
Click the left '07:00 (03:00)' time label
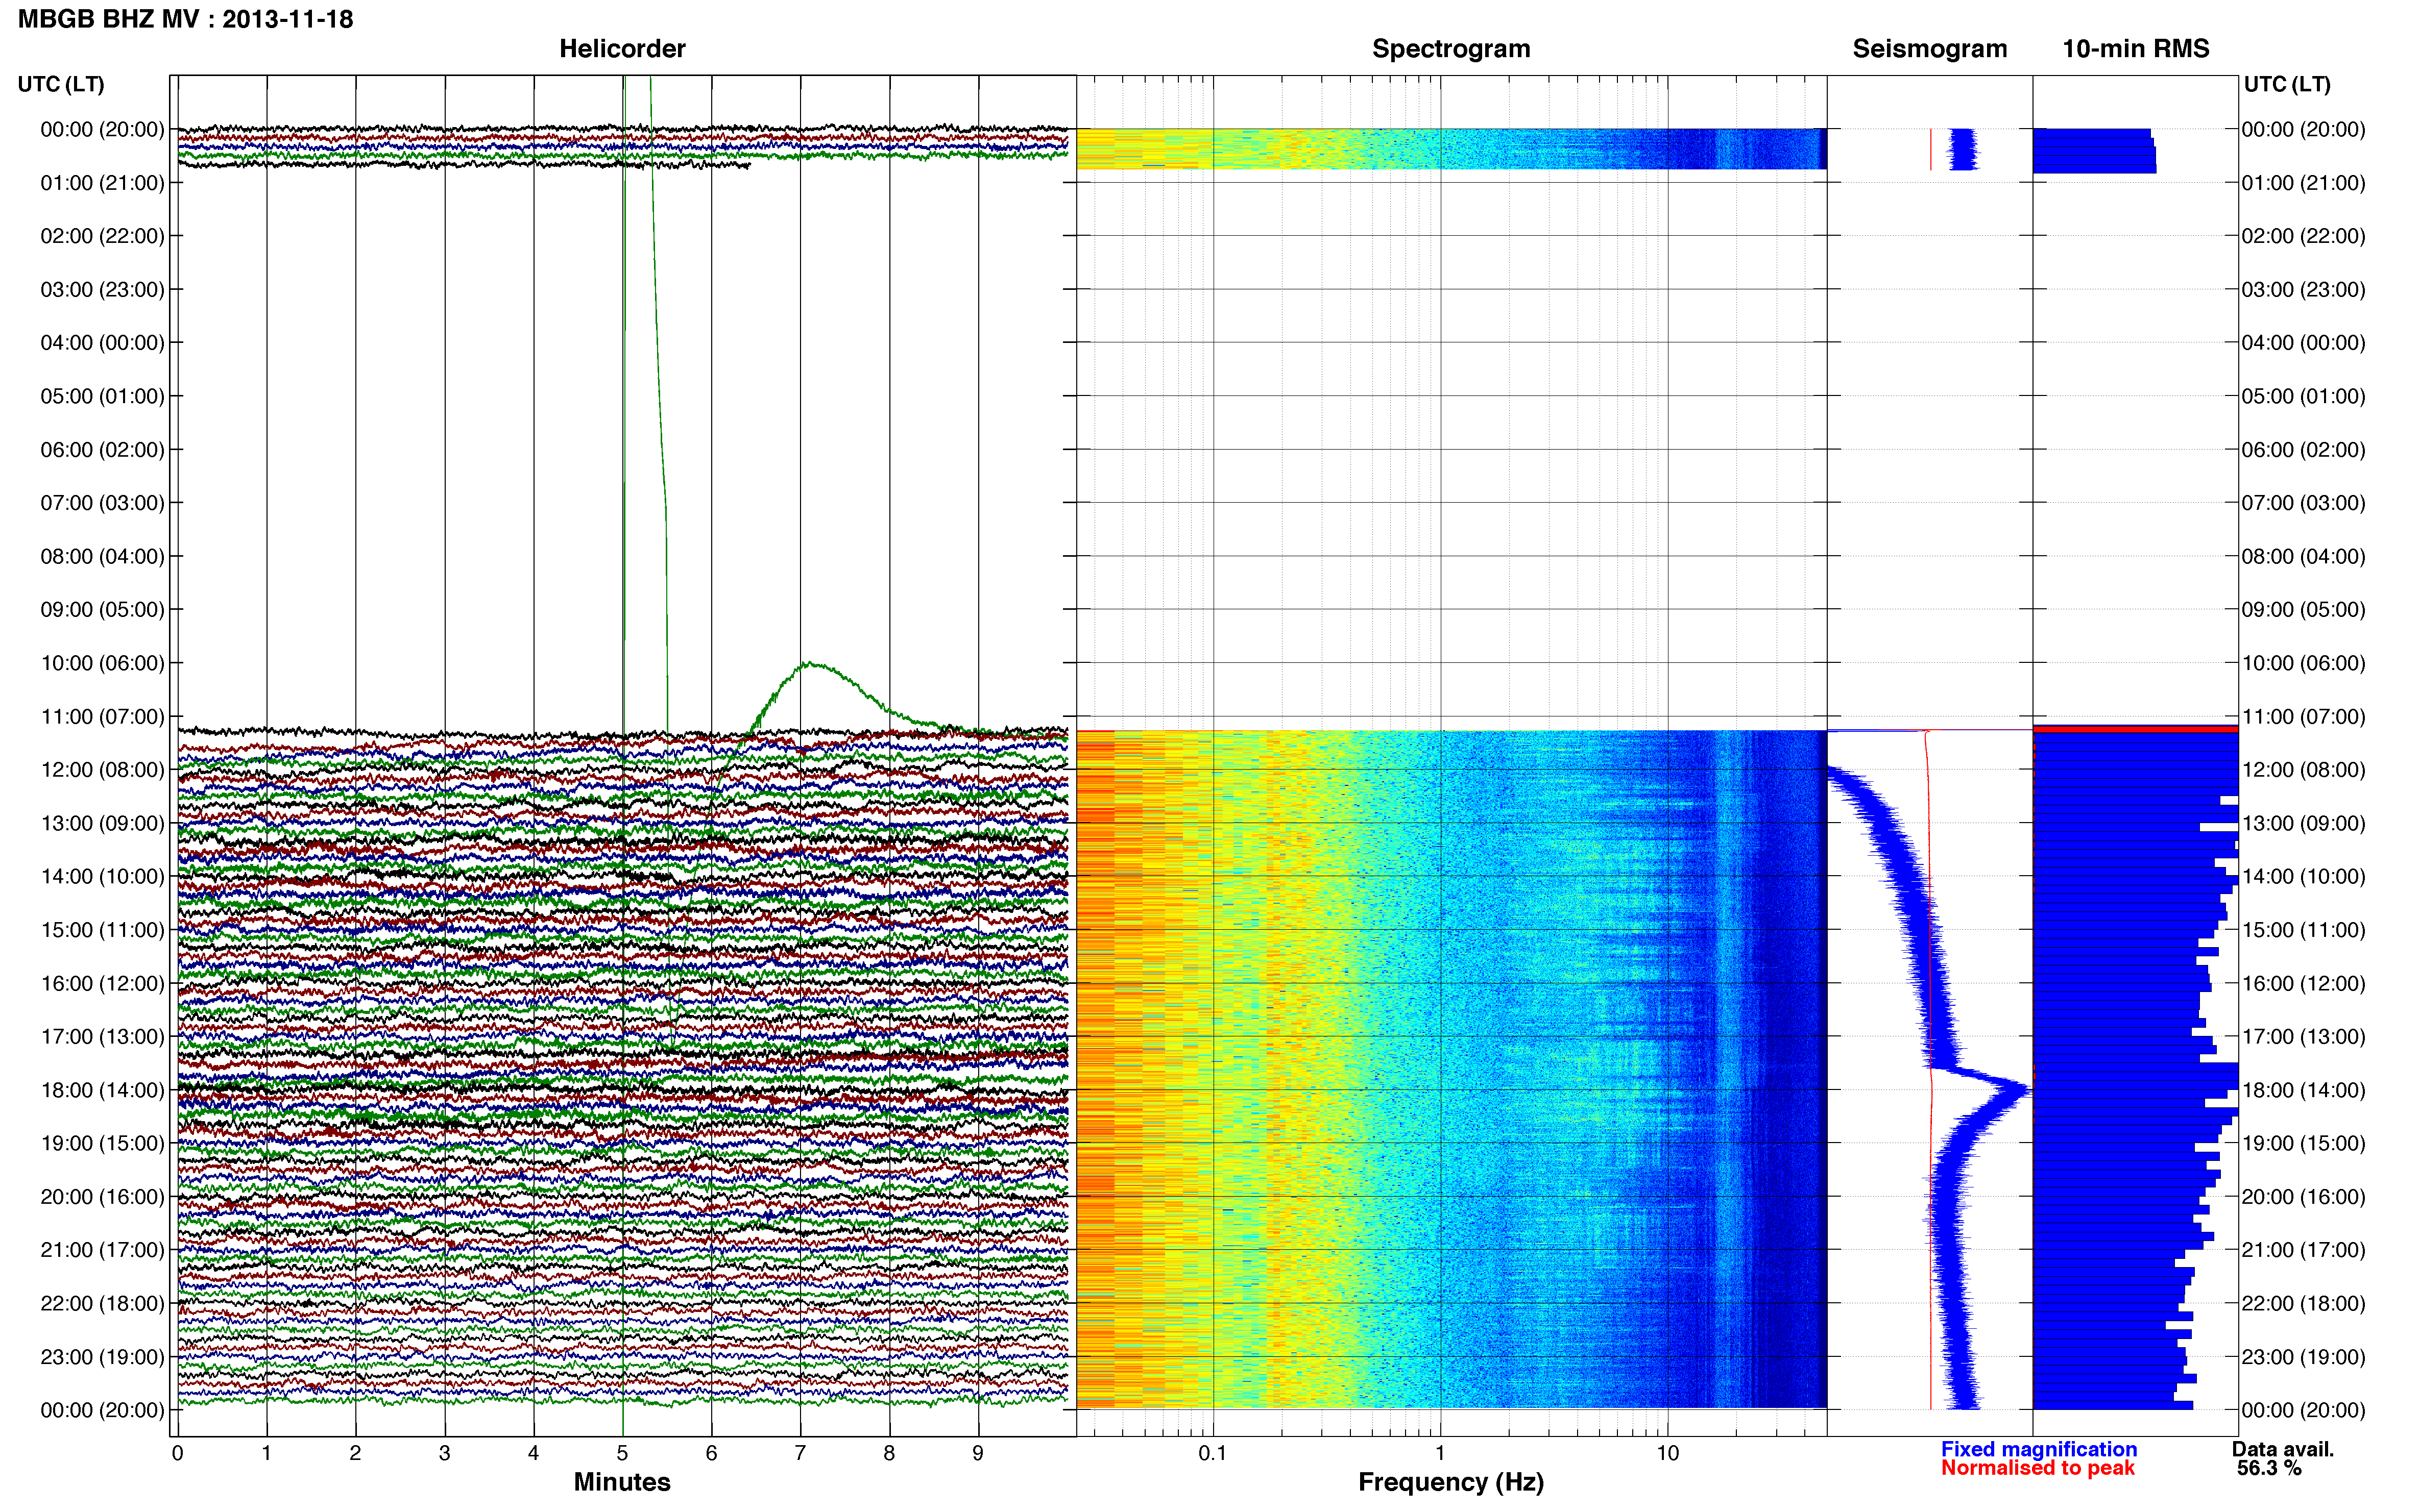(102, 502)
